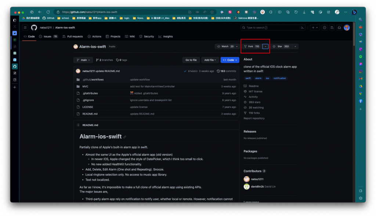Click natsu1211 commit author avatar
Image resolution: width=376 pixels, height=216 pixels.
(78, 71)
